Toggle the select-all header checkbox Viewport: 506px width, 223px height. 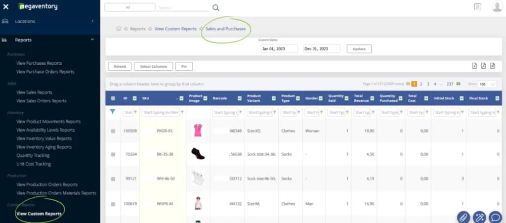113,98
